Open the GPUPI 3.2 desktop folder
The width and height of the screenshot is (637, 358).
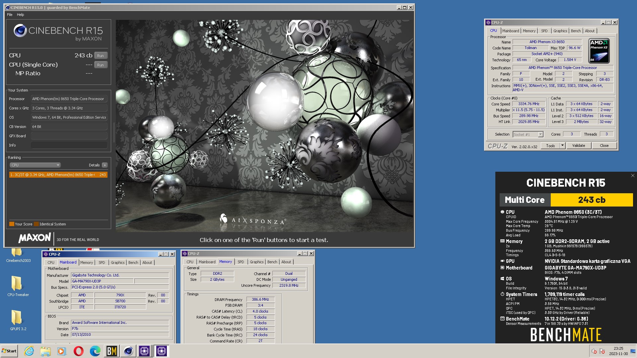[x=18, y=320]
